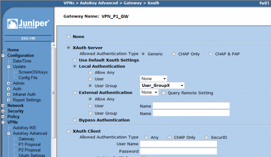Screen dimensions: 271x157
Task: Choose SecurID authentication type
Action: point(206,137)
